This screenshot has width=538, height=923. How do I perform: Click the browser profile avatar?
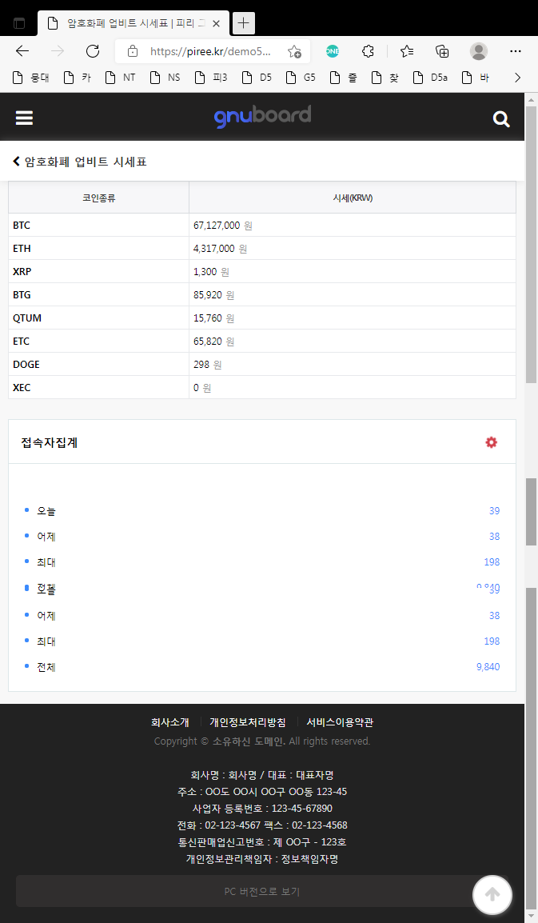(x=479, y=51)
